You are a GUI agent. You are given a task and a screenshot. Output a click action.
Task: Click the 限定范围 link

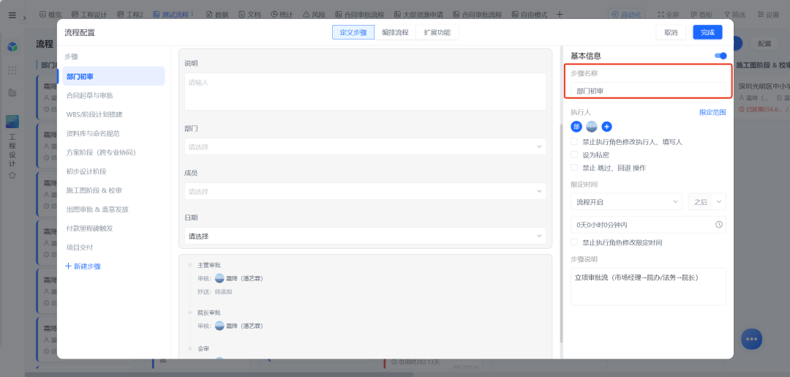pos(712,113)
